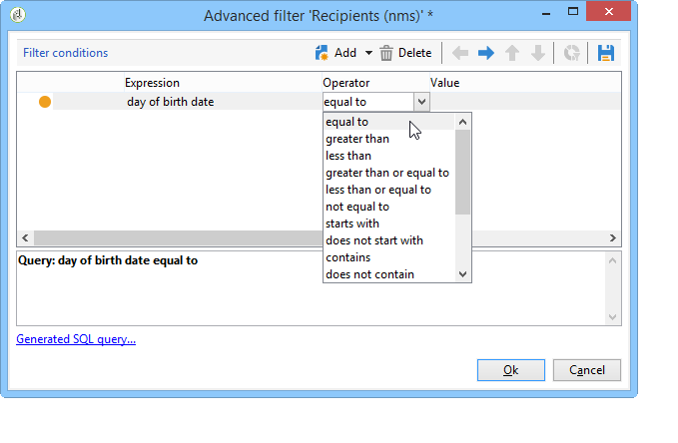Collapse the operator combo box arrow

point(421,101)
